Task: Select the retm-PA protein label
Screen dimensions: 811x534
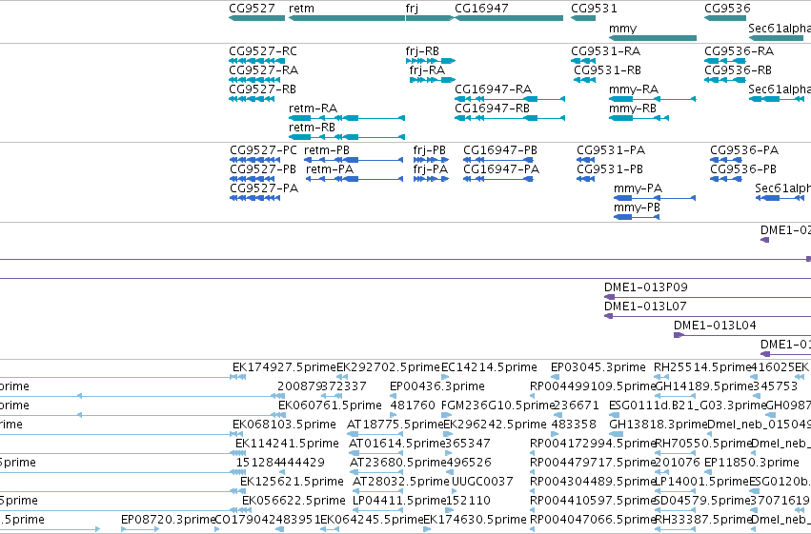Action: (330, 169)
